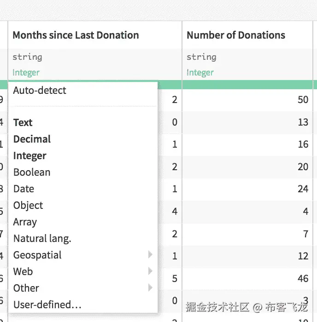Set column meaning to Boolean

click(x=32, y=172)
